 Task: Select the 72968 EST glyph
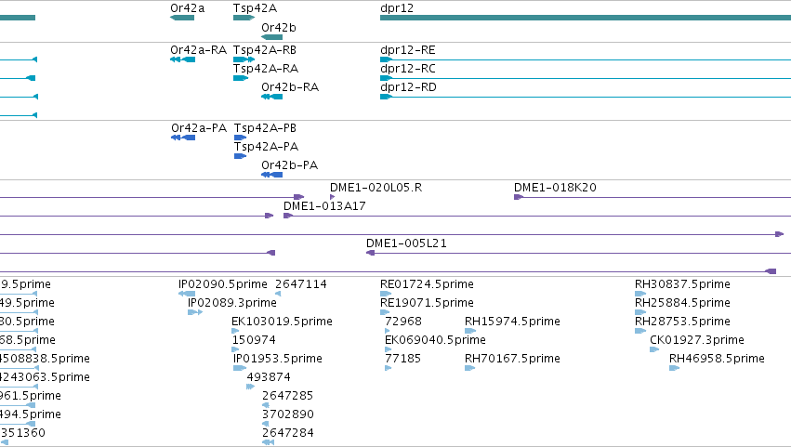point(388,331)
